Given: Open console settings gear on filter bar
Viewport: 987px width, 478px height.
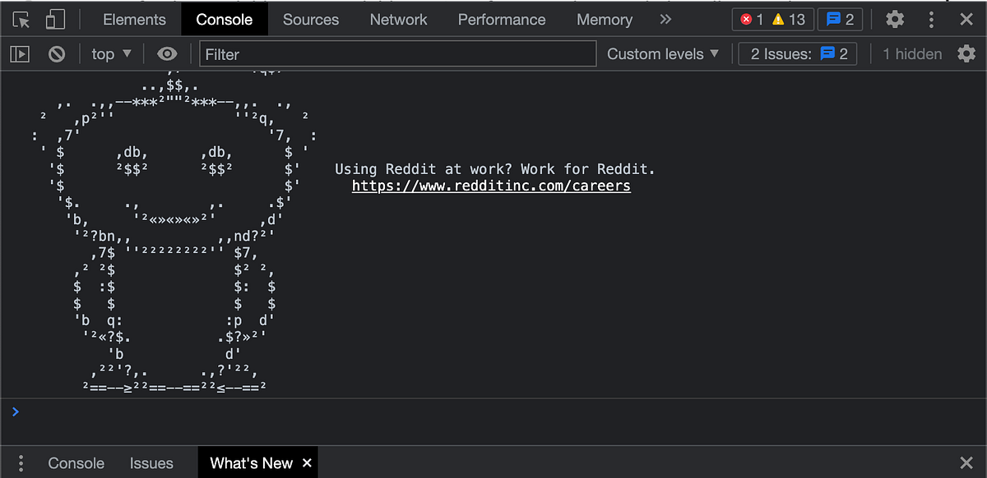Looking at the screenshot, I should 967,53.
